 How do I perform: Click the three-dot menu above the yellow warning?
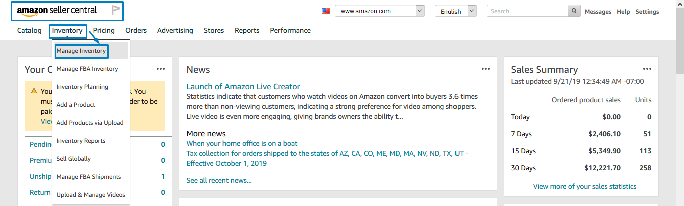coord(160,69)
